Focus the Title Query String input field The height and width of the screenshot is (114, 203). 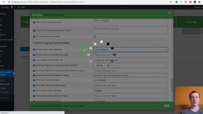click(131, 85)
